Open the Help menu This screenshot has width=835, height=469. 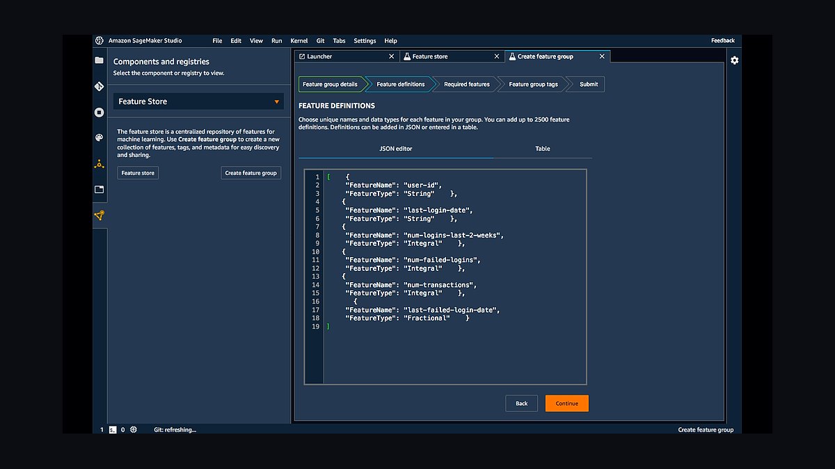coord(390,41)
